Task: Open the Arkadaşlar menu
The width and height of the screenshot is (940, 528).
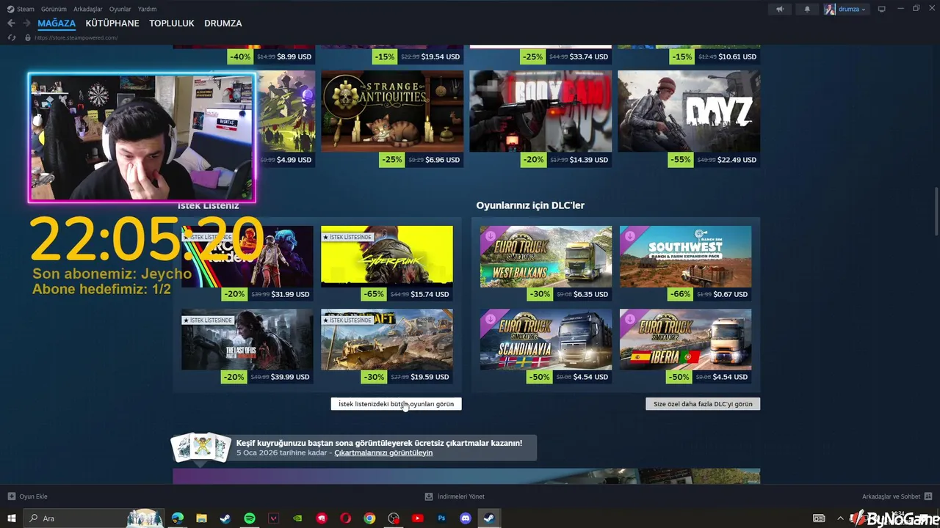Action: 88,9
